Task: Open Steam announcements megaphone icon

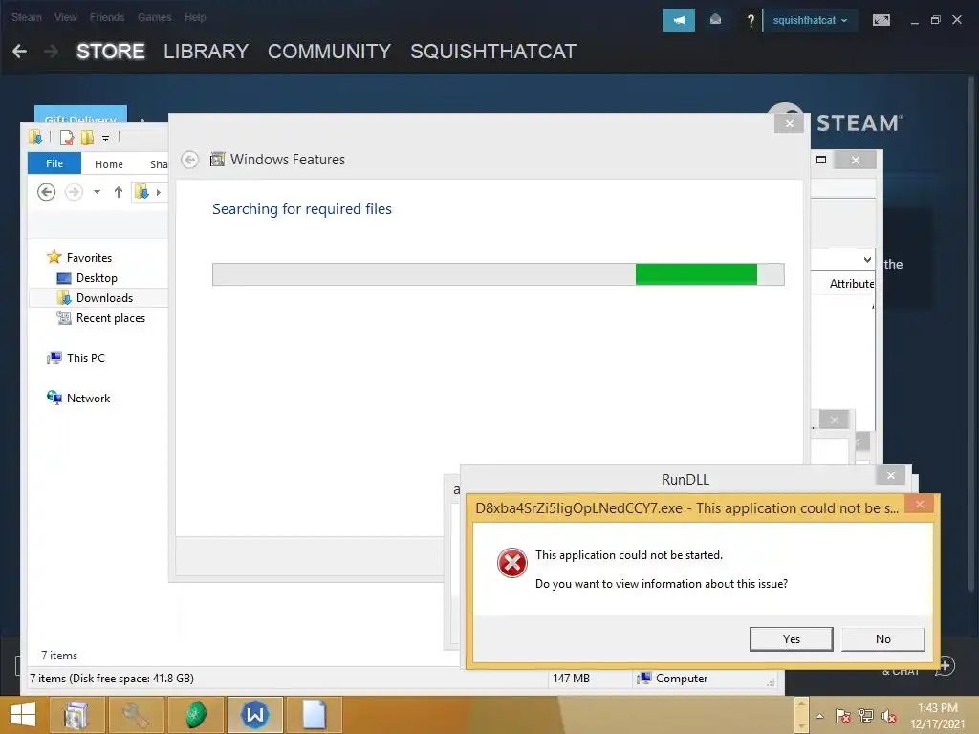Action: click(678, 20)
